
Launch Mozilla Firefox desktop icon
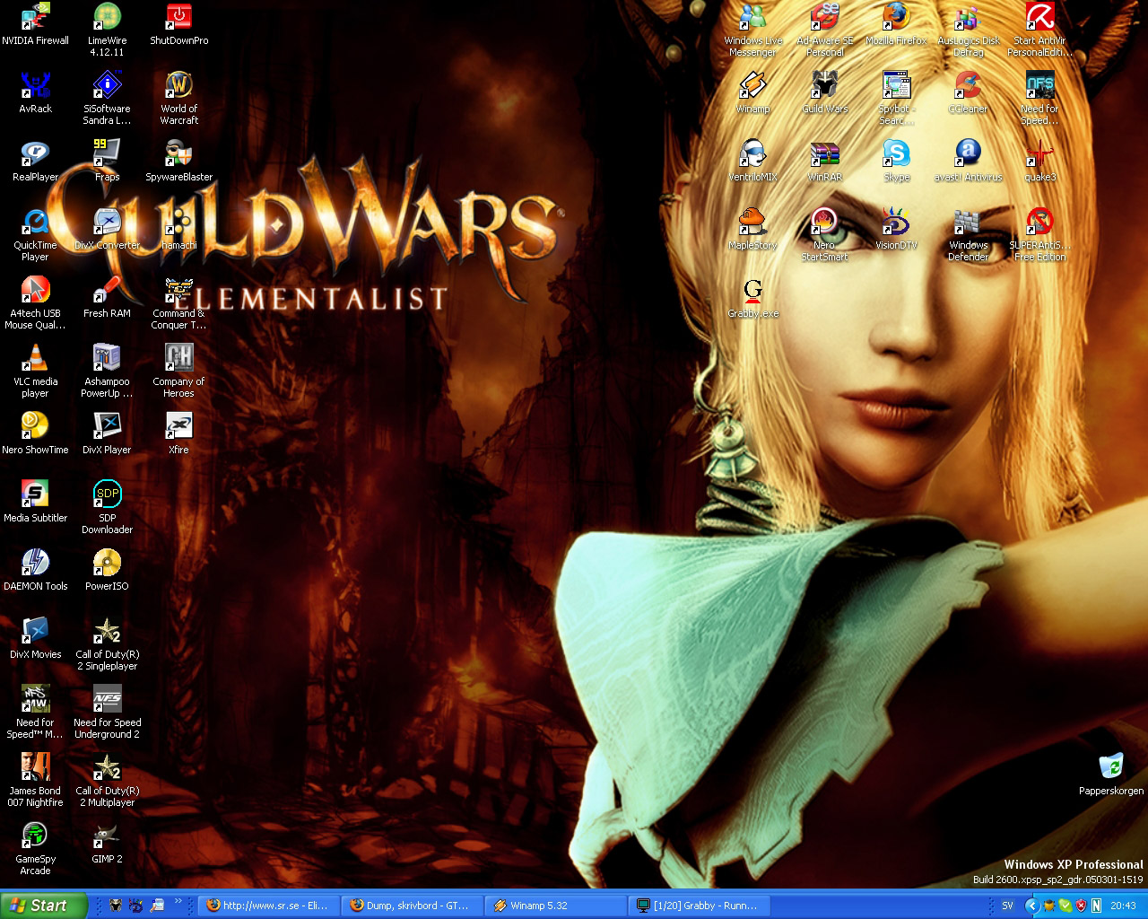[x=896, y=25]
